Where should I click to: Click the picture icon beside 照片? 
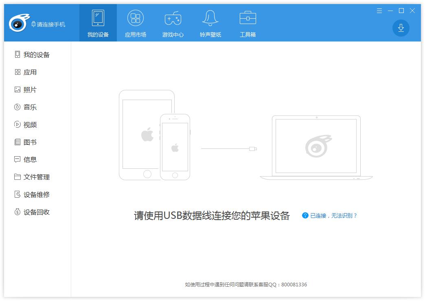pos(18,89)
